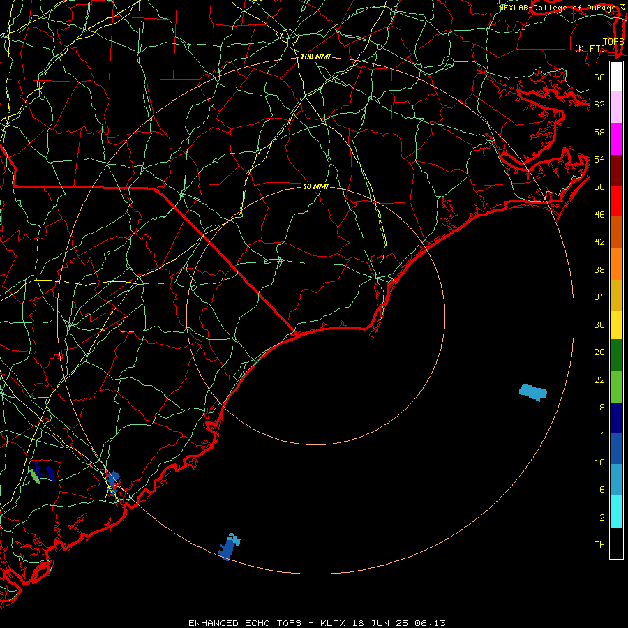Click the navy 22 kft legend swatch
The image size is (628, 628).
point(616,418)
